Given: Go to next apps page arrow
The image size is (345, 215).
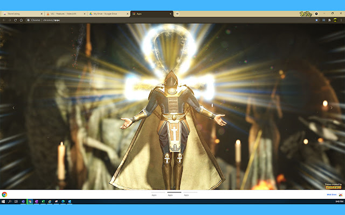Looking at the screenshot, I should point(332,107).
